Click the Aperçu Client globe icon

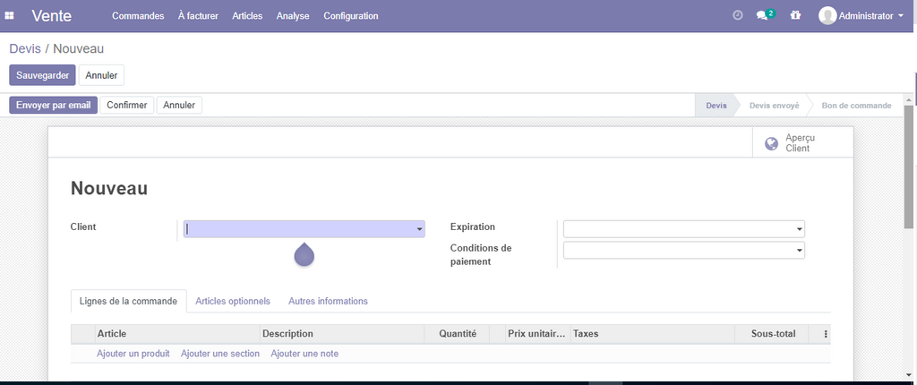tap(771, 143)
